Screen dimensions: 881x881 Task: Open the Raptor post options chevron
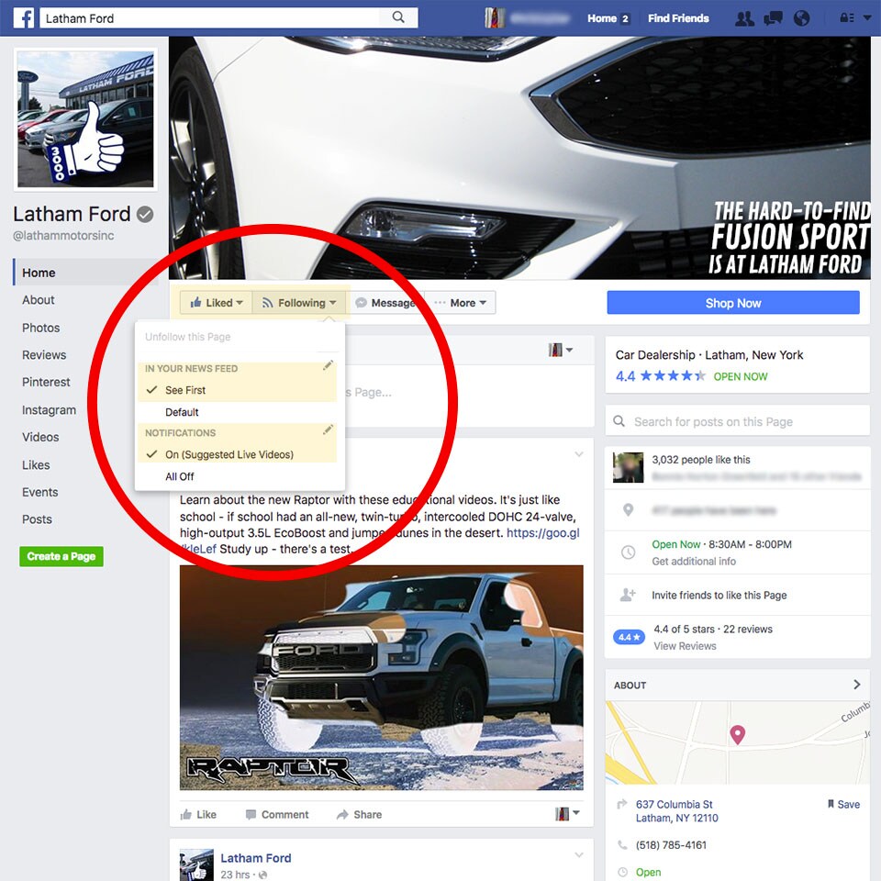[x=579, y=454]
